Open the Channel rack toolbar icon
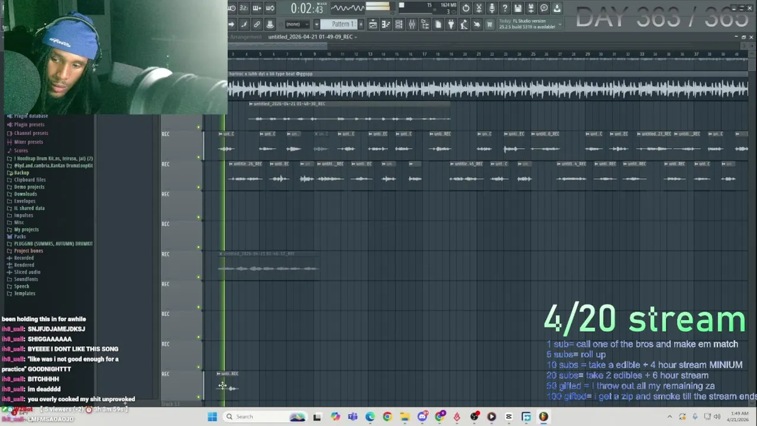757x426 pixels. click(399, 24)
